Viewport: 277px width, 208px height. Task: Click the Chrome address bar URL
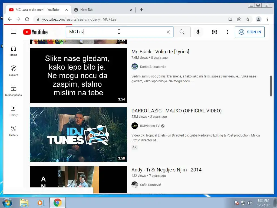(79, 19)
